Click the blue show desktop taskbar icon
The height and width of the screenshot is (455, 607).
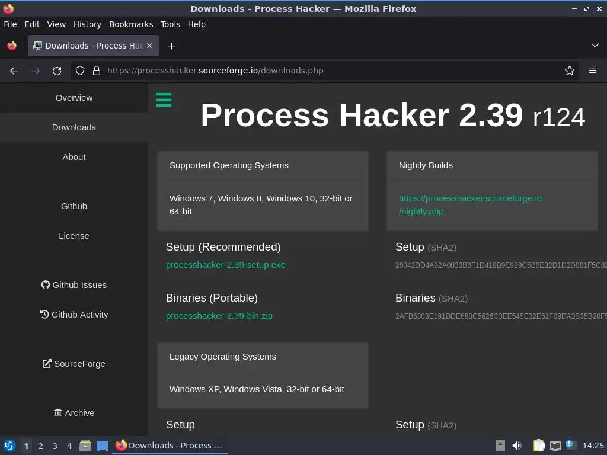coord(102,446)
